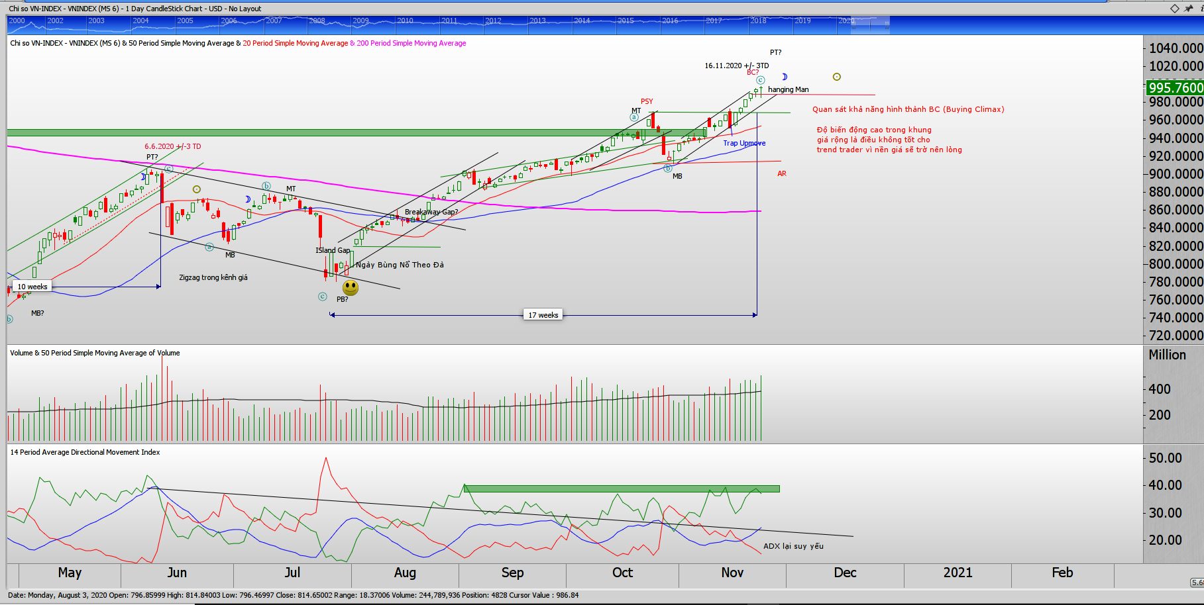Click the Aug month on time axis
This screenshot has width=1204, height=605.
coord(405,573)
